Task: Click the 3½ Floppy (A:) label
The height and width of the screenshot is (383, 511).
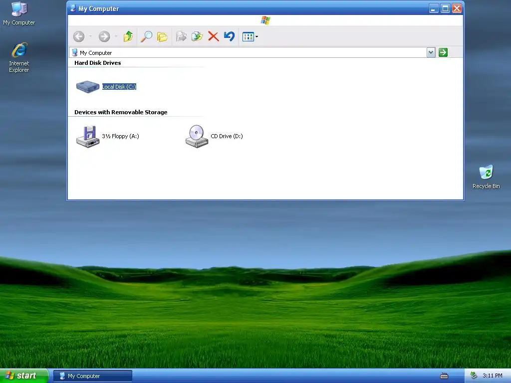Action: pos(121,136)
